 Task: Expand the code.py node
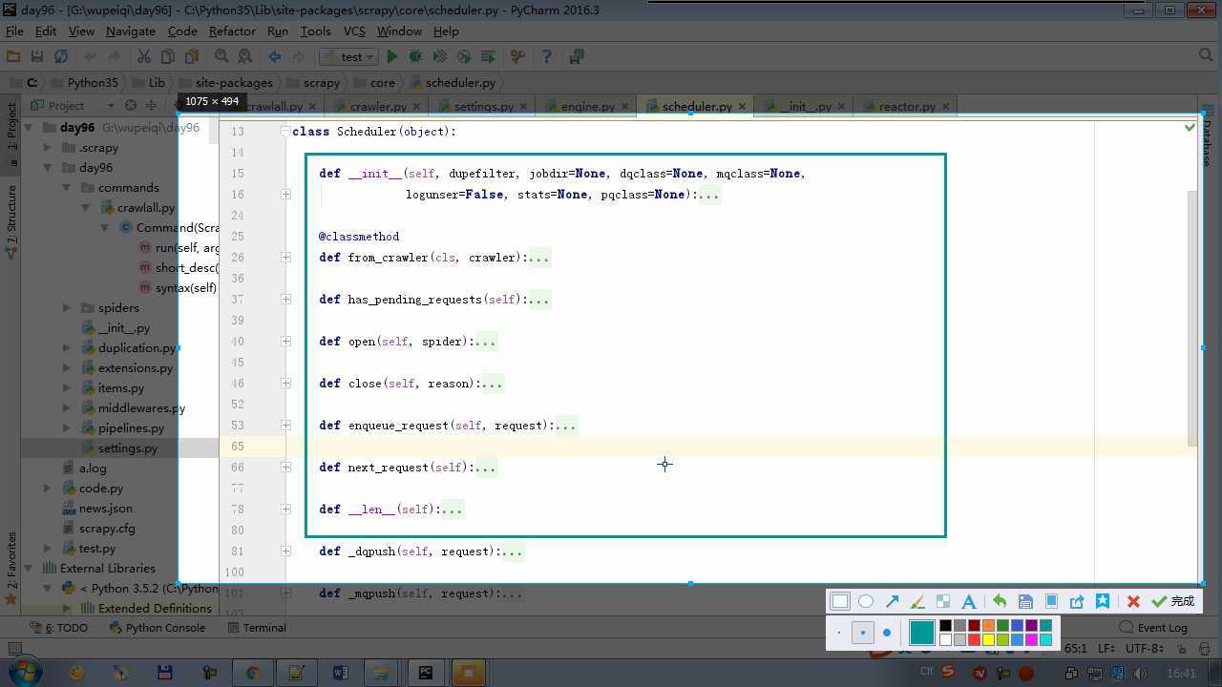pos(48,489)
